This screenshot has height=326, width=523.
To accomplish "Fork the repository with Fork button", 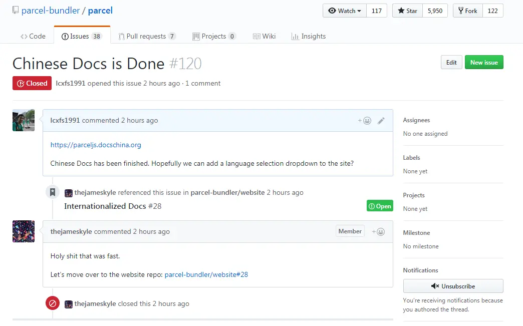I will tap(467, 11).
